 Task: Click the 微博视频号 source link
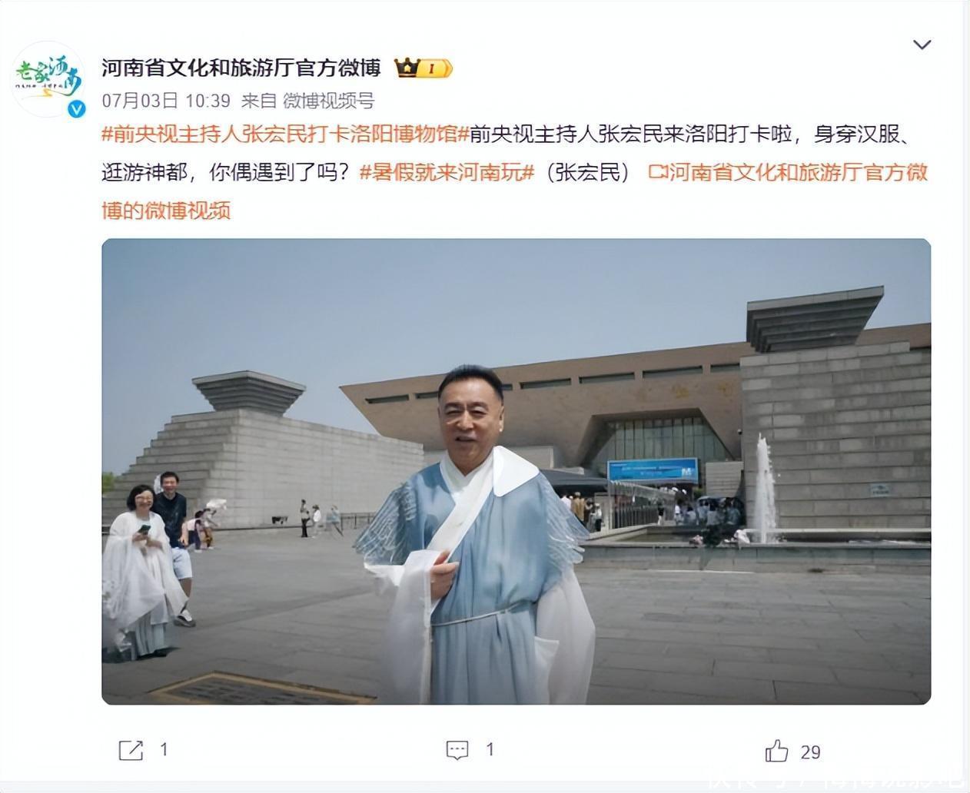(328, 101)
